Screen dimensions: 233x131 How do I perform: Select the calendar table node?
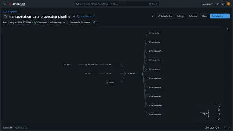[x=110, y=83]
